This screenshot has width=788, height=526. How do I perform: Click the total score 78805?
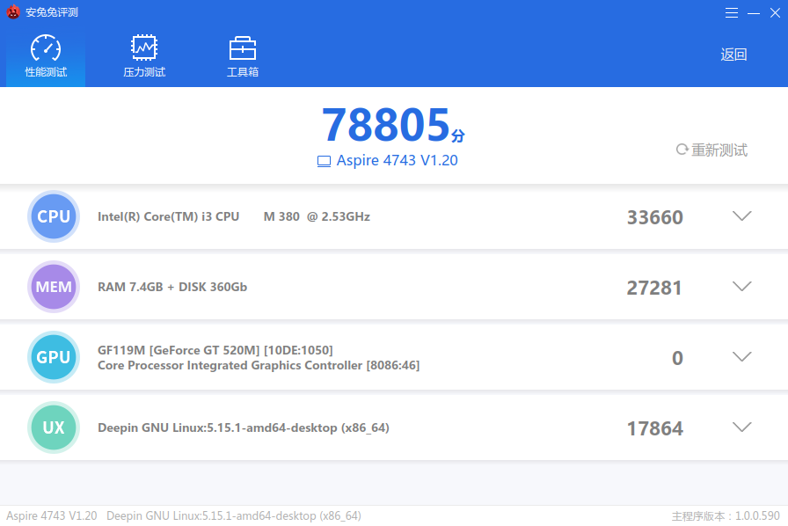(385, 125)
